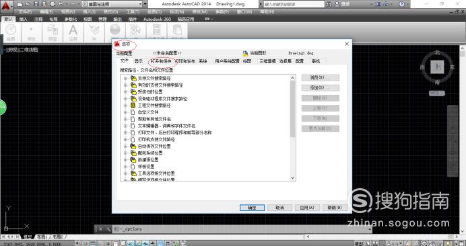Open the Clipboard ribbon panel icon
The image size is (466, 246).
coord(177,30)
